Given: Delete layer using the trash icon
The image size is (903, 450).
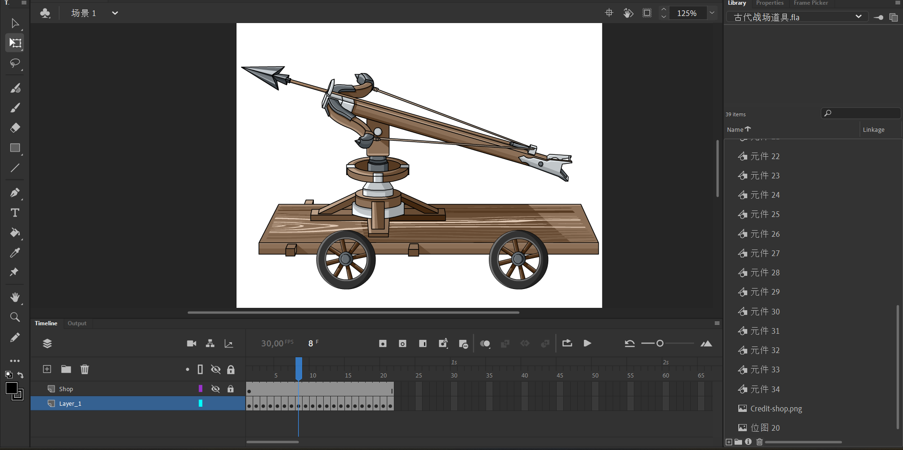Looking at the screenshot, I should click(x=85, y=369).
